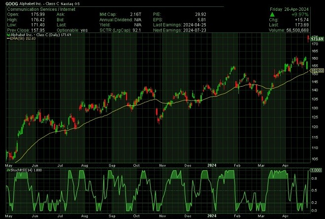Click 'Optionable: yes' text
325x219 pixels.
tap(72, 30)
